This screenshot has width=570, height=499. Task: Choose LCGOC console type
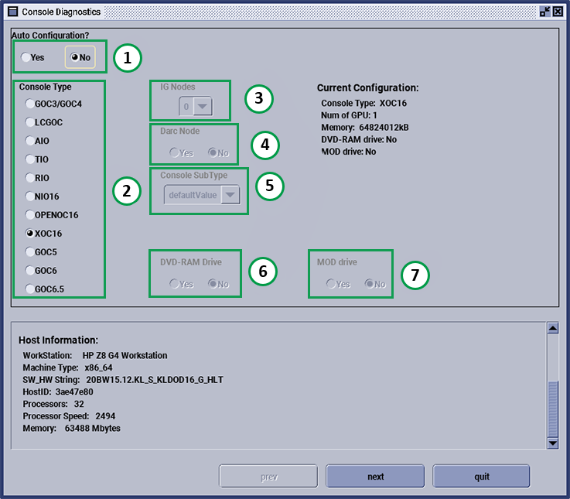pos(29,122)
